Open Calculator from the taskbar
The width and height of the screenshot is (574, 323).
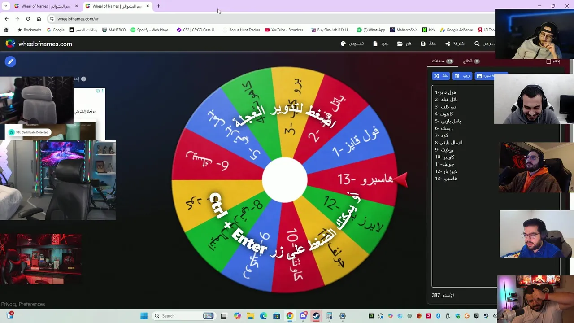tap(330, 316)
